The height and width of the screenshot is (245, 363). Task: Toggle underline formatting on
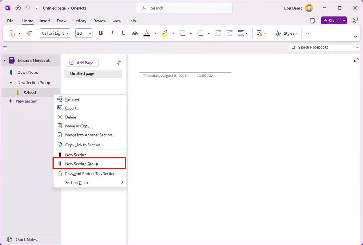(x=123, y=33)
